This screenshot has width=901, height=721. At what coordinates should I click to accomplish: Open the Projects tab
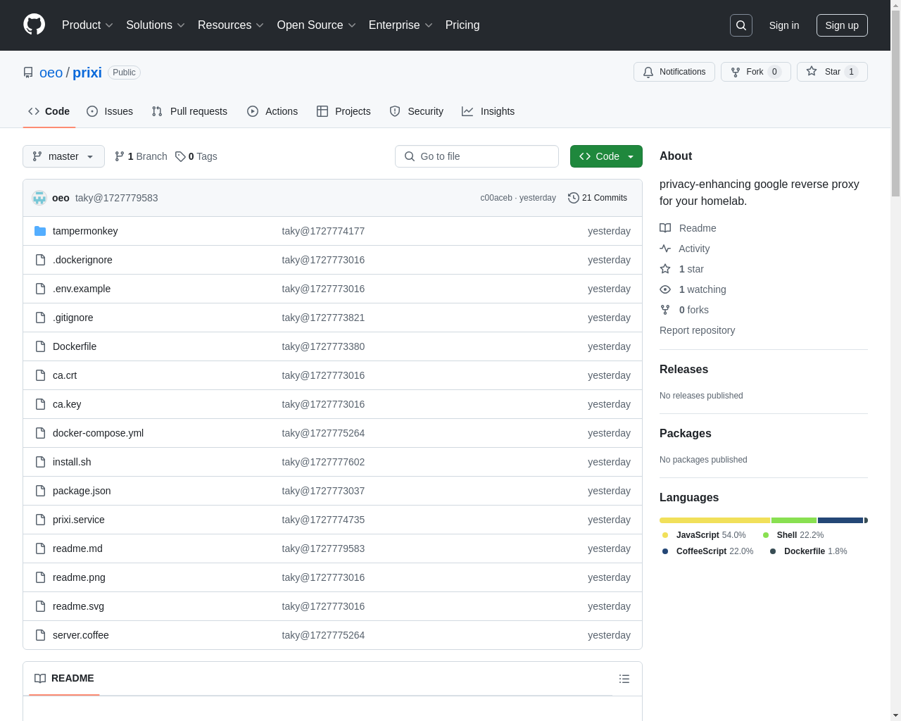(x=344, y=111)
